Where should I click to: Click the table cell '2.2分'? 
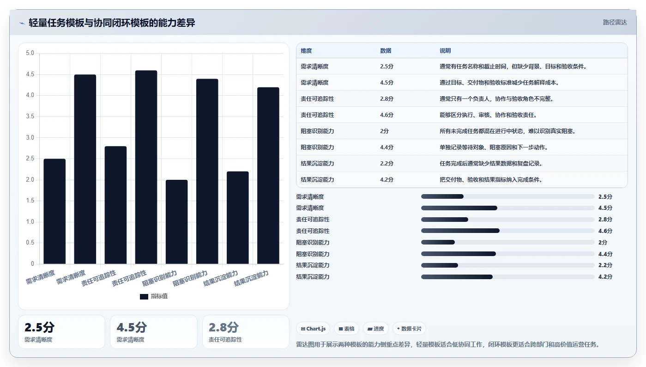pos(386,164)
